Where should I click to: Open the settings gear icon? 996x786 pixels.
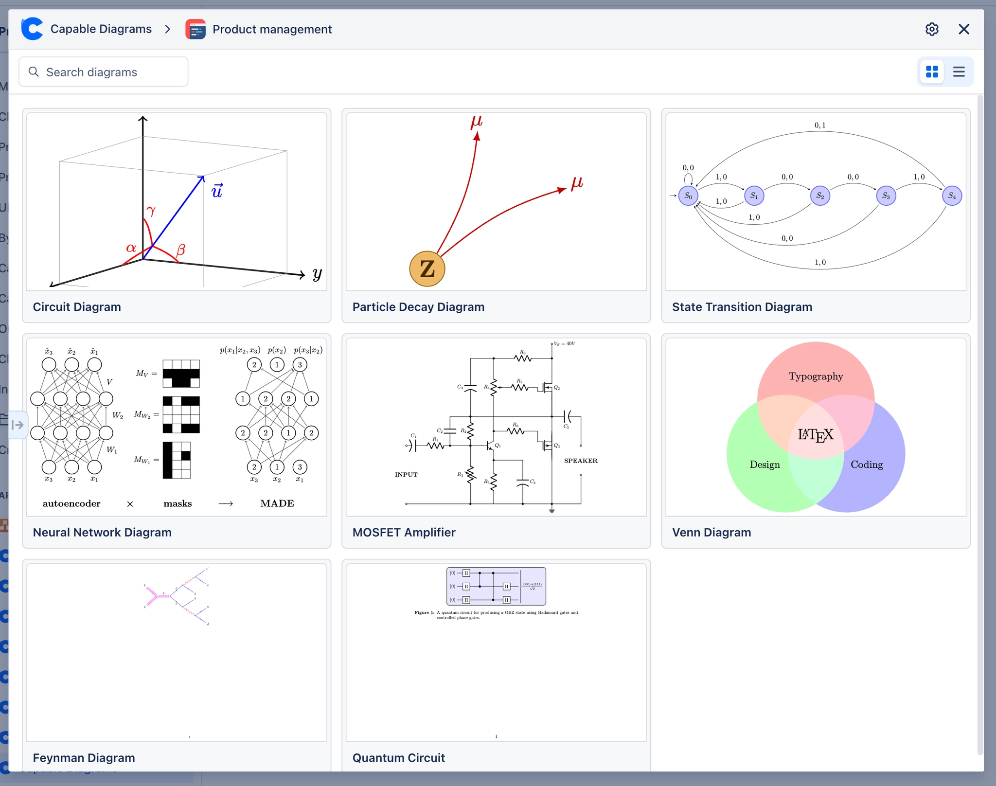931,29
